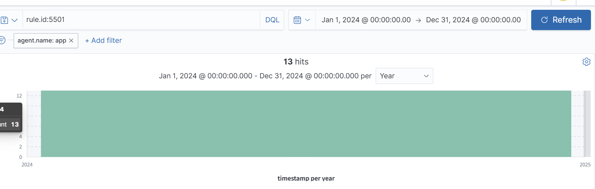Click the agent.name: app filter pill
The width and height of the screenshot is (595, 189).
pos(42,40)
